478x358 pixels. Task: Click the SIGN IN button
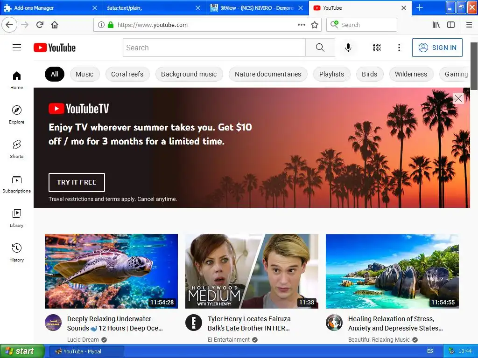tap(437, 48)
